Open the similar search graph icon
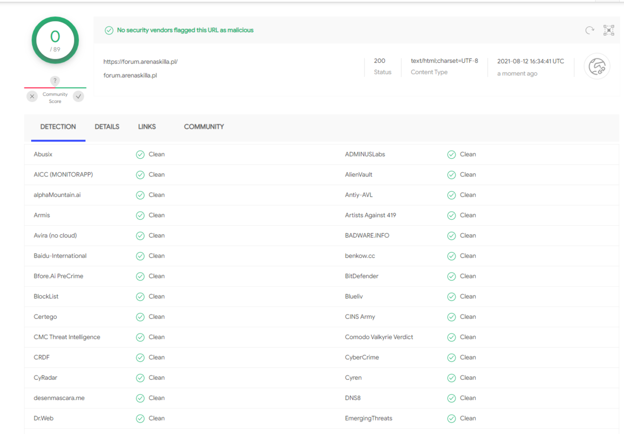 (x=608, y=30)
